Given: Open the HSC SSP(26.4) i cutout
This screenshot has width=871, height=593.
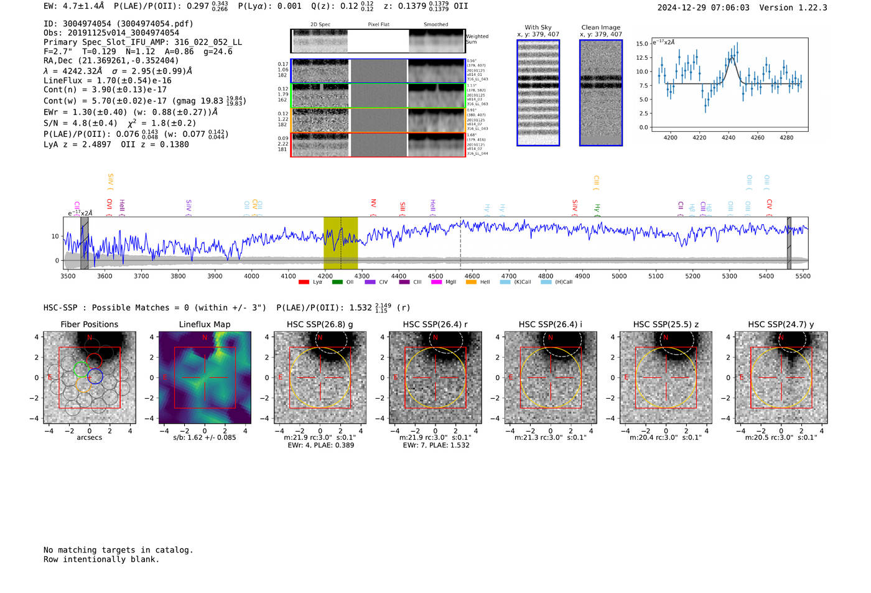Looking at the screenshot, I should tap(551, 378).
